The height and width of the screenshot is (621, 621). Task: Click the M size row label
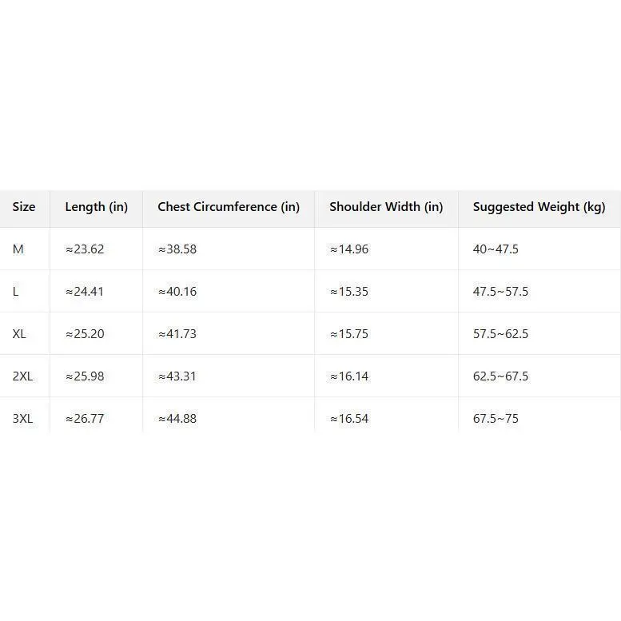[x=18, y=249]
